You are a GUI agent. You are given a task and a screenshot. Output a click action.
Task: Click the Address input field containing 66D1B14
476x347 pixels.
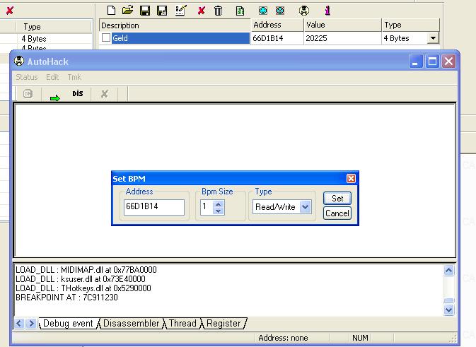(153, 207)
